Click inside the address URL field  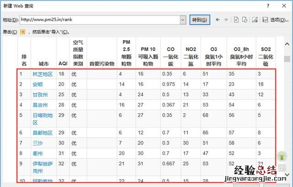click(x=101, y=20)
